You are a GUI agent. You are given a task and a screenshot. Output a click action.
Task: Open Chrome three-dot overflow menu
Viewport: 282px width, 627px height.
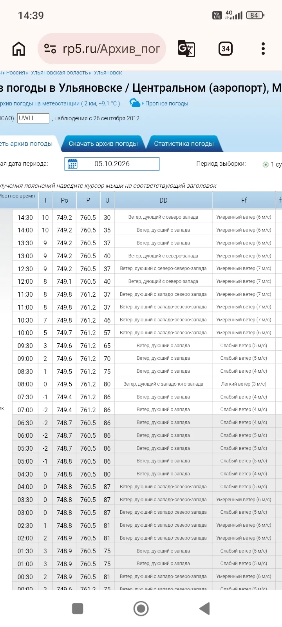tap(263, 49)
